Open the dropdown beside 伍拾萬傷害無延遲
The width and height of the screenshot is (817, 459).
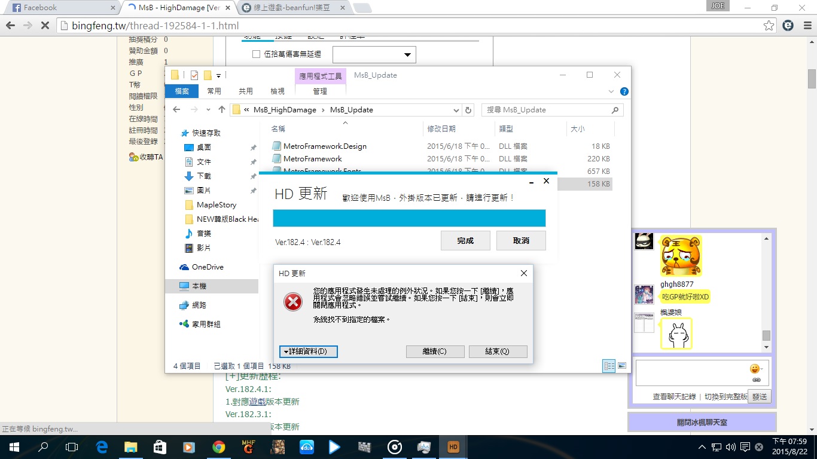click(407, 54)
